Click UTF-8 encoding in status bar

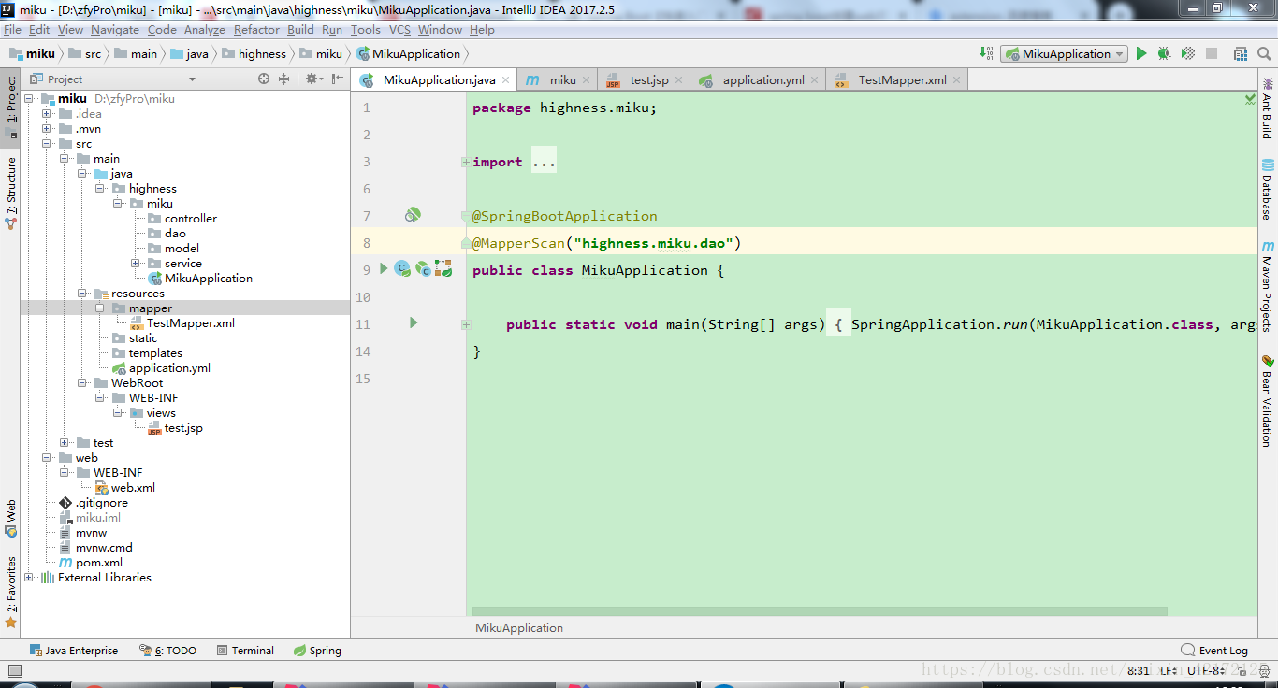pyautogui.click(x=1205, y=670)
